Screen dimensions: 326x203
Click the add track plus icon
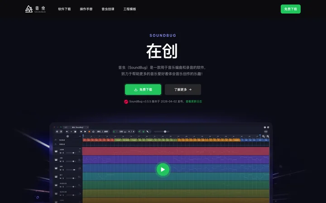[x=67, y=136]
